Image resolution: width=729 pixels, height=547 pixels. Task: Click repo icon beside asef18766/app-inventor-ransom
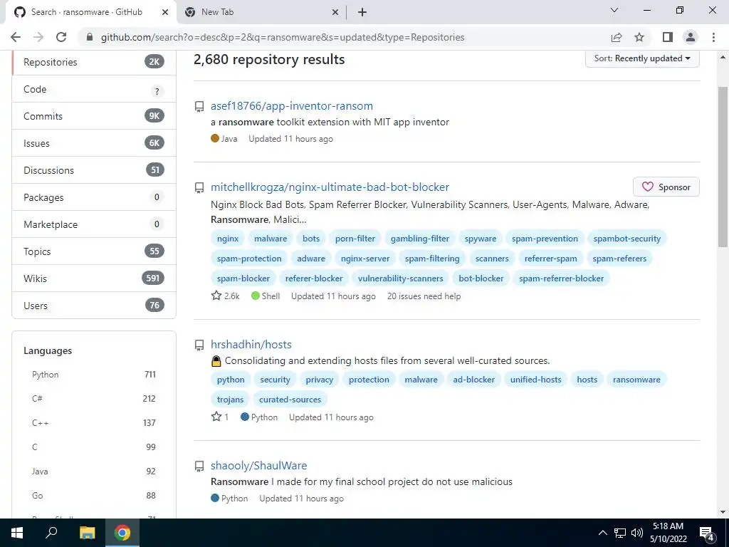coord(199,107)
